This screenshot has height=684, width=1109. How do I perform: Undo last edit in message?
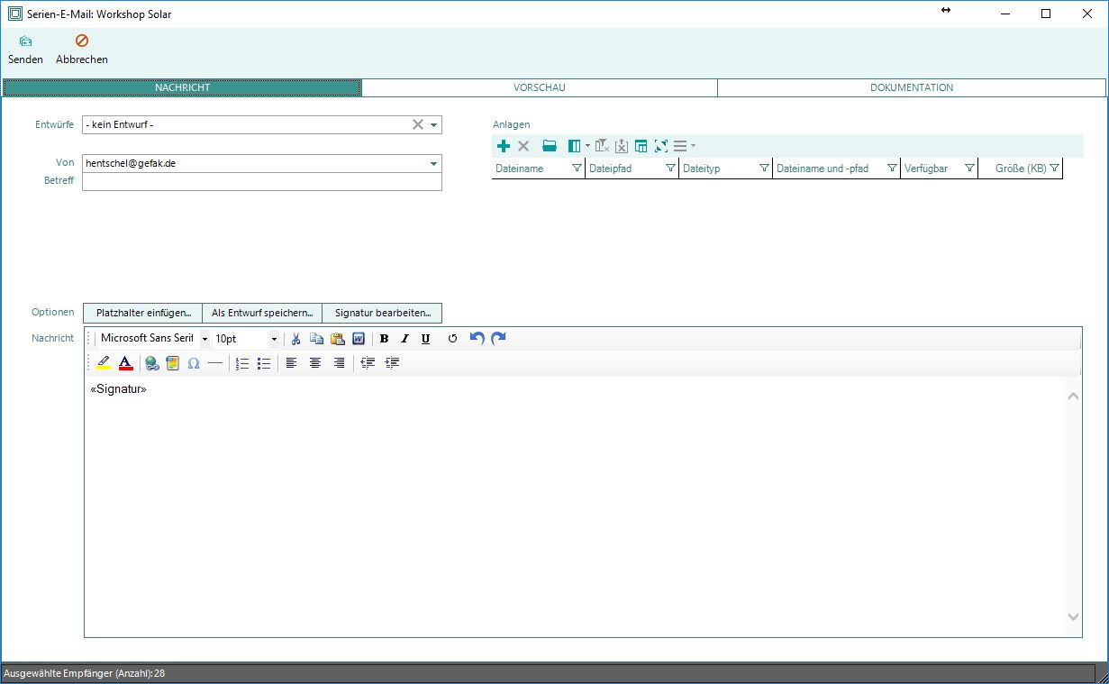477,339
